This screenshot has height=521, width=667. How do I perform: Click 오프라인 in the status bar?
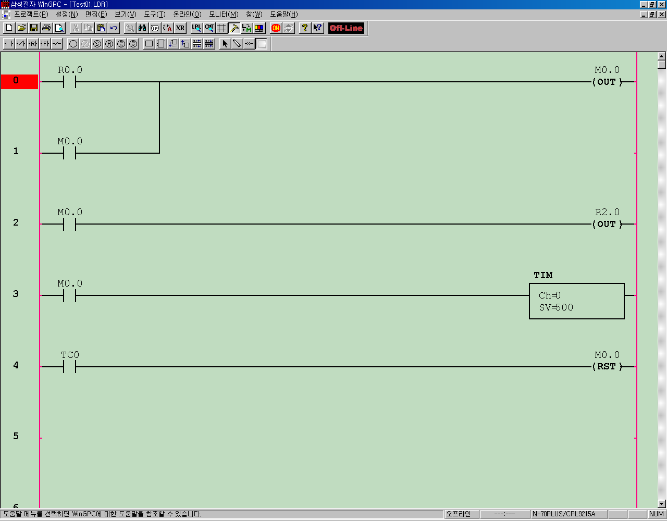(461, 514)
